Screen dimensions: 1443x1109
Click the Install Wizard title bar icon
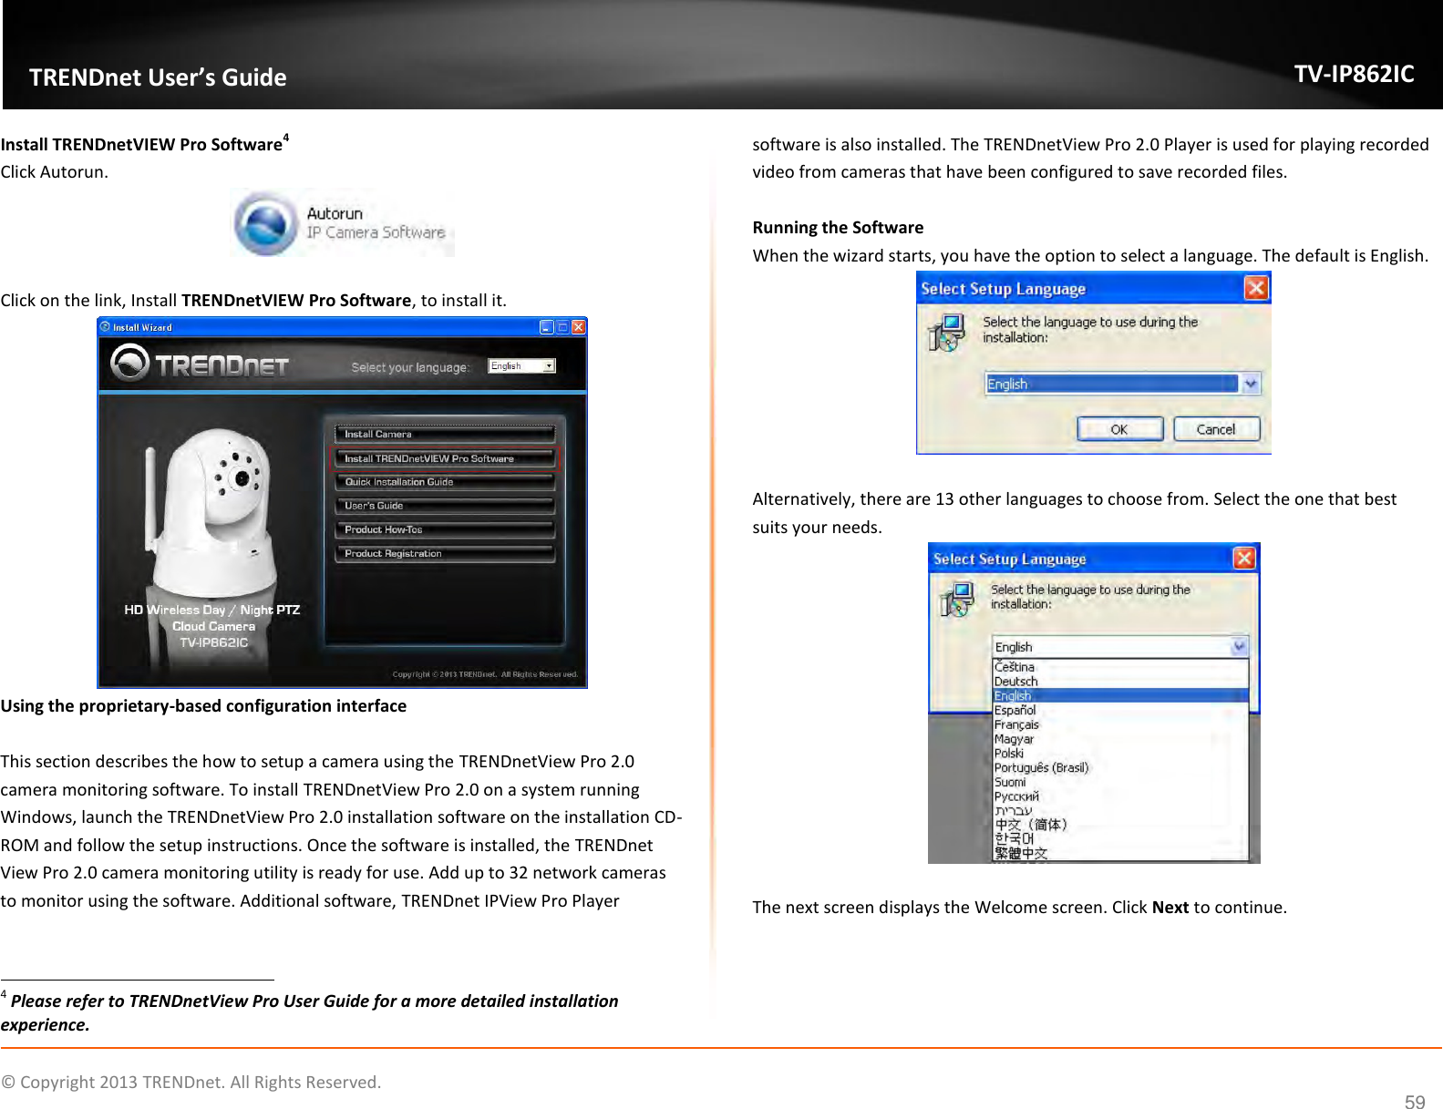pos(105,327)
